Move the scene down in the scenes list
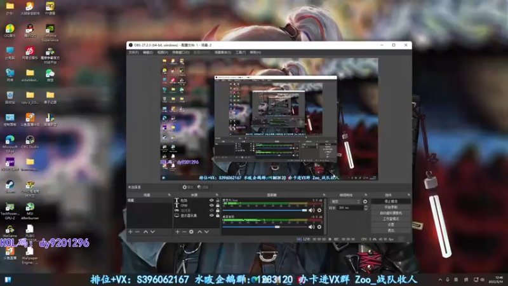 pos(152,232)
